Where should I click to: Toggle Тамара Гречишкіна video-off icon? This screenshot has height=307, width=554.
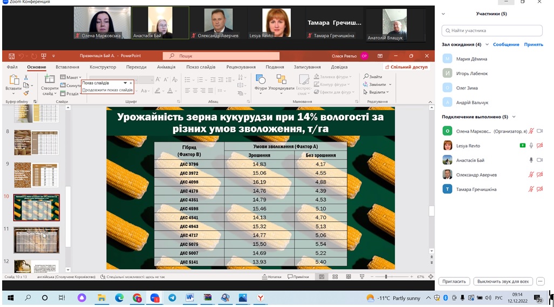click(540, 189)
